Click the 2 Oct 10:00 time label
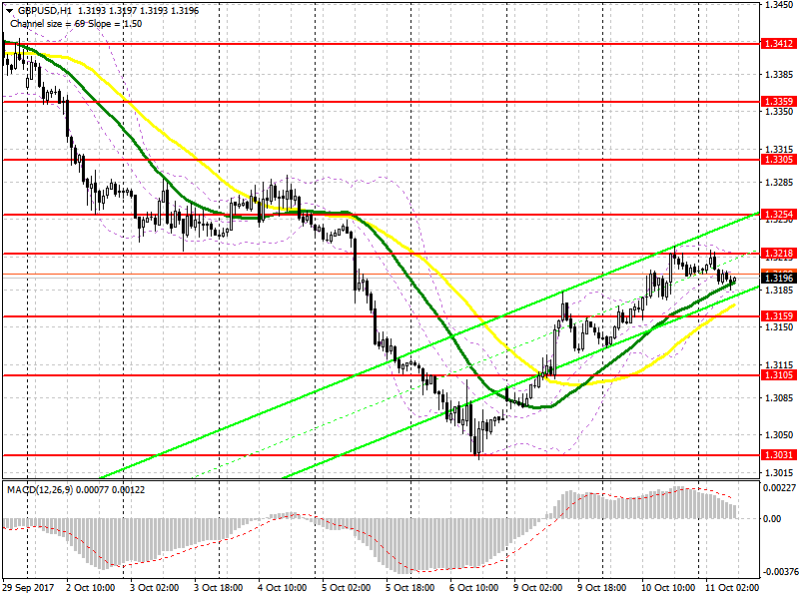The image size is (799, 599). [91, 588]
